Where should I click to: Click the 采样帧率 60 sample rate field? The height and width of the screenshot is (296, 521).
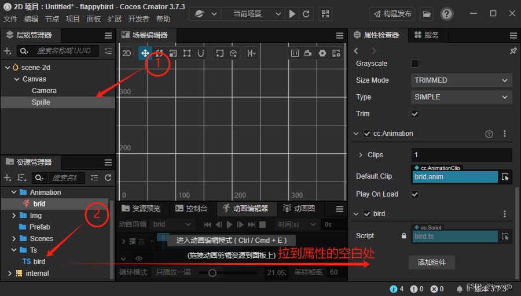click(336, 272)
